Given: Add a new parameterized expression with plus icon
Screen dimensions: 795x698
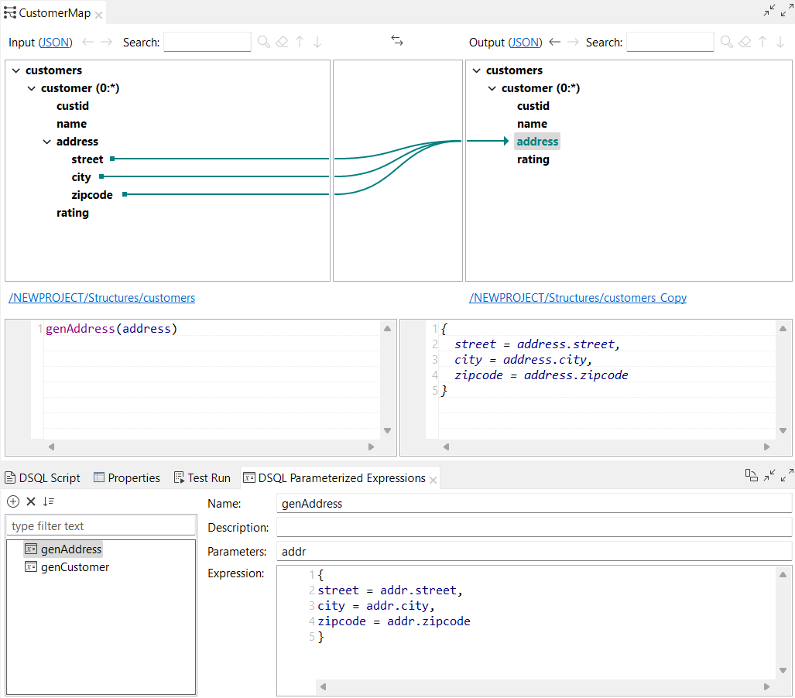Looking at the screenshot, I should (x=12, y=501).
